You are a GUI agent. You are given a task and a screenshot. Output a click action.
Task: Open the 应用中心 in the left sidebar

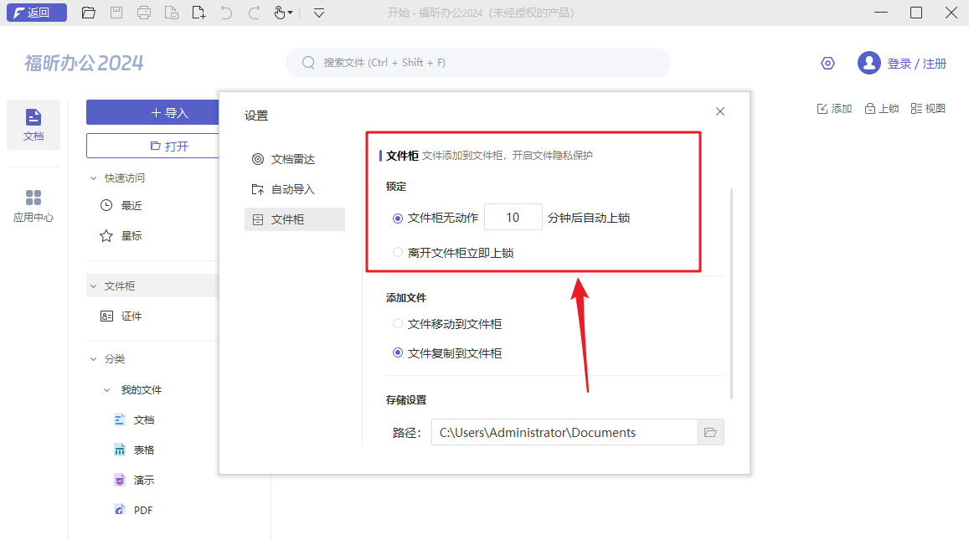tap(33, 203)
